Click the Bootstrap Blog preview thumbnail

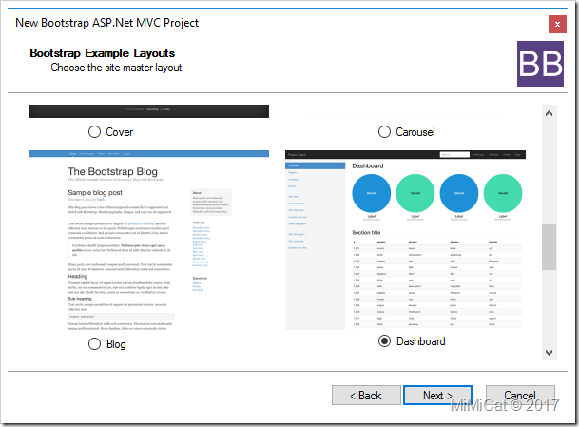(149, 240)
